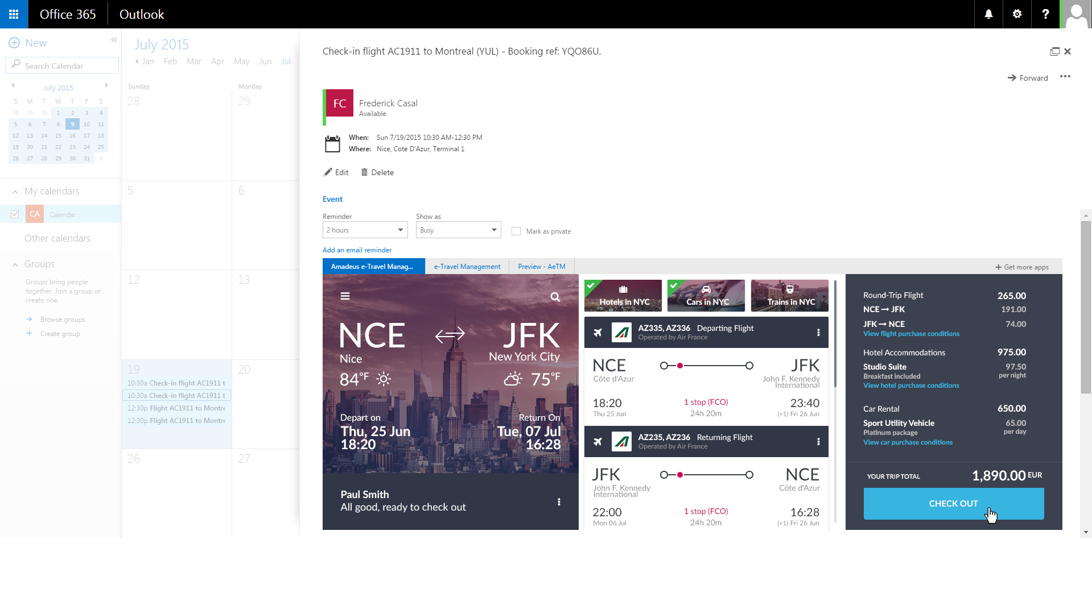Click Forward button
This screenshot has width=1092, height=597.
1028,78
